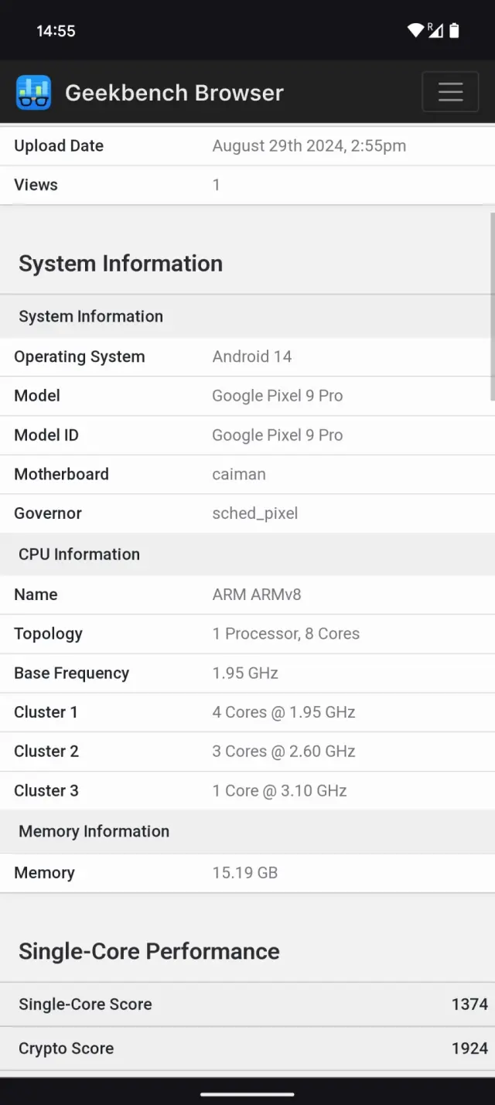Tap the Wi-Fi status icon
Screen dimensions: 495x1105
[416, 30]
